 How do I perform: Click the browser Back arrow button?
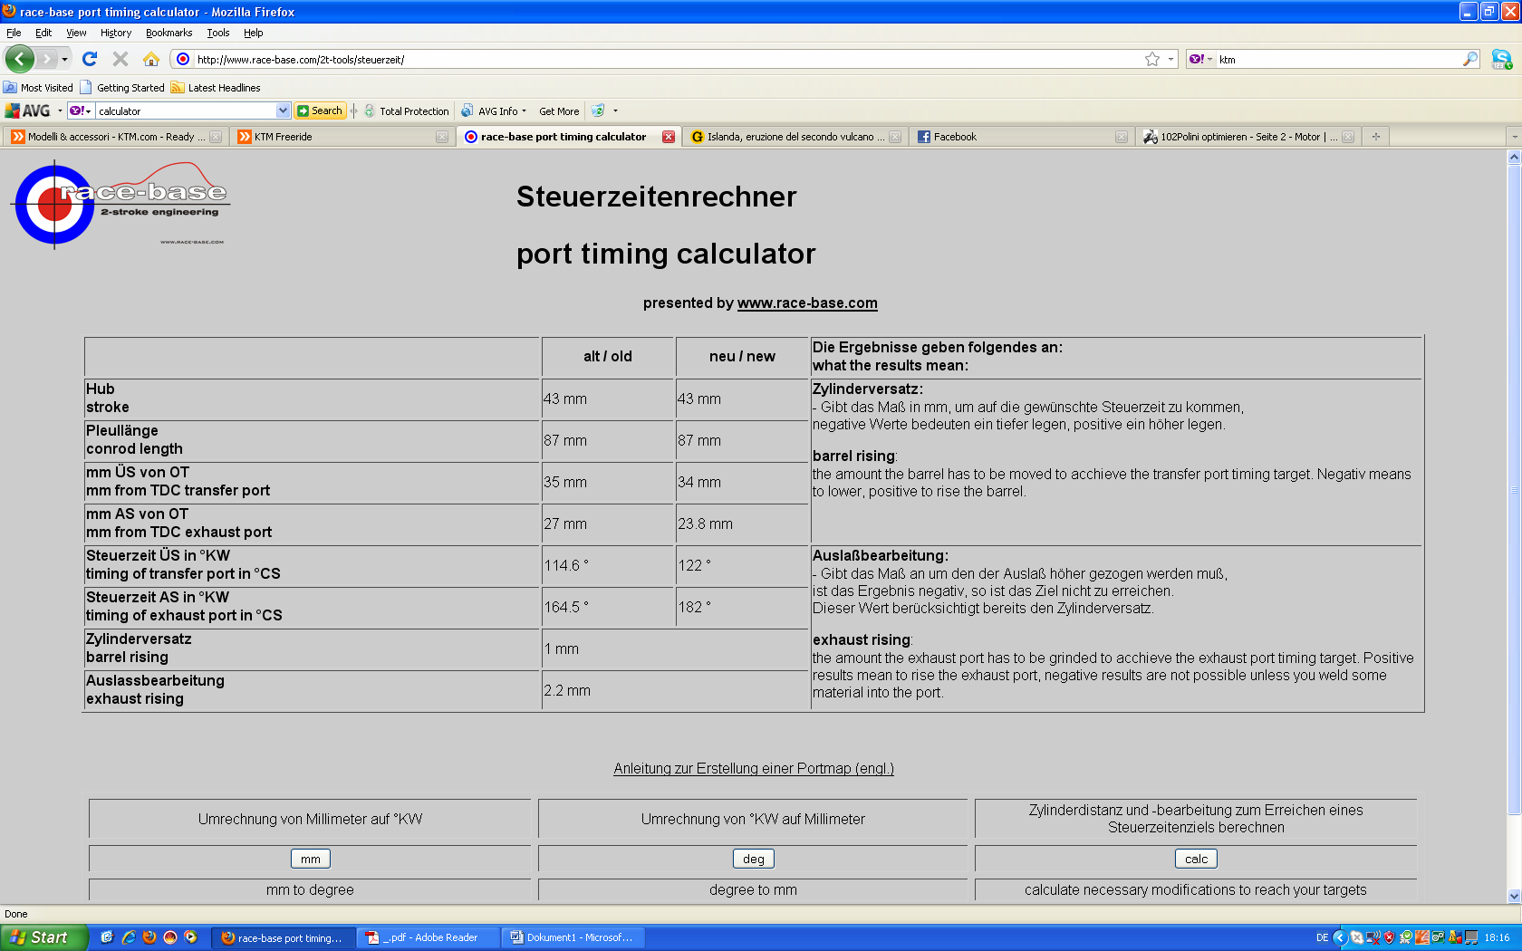19,59
